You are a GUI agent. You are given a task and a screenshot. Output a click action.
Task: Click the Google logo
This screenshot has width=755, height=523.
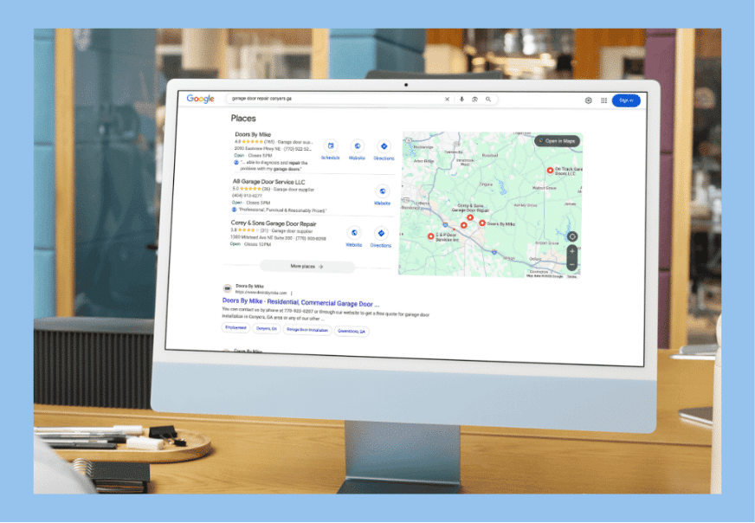tap(200, 99)
